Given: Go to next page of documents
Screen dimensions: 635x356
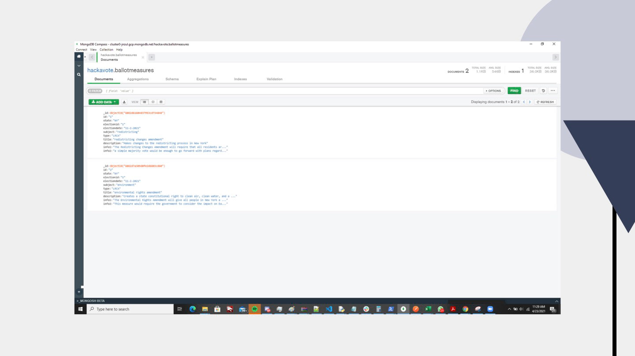Looking at the screenshot, I should [x=530, y=102].
